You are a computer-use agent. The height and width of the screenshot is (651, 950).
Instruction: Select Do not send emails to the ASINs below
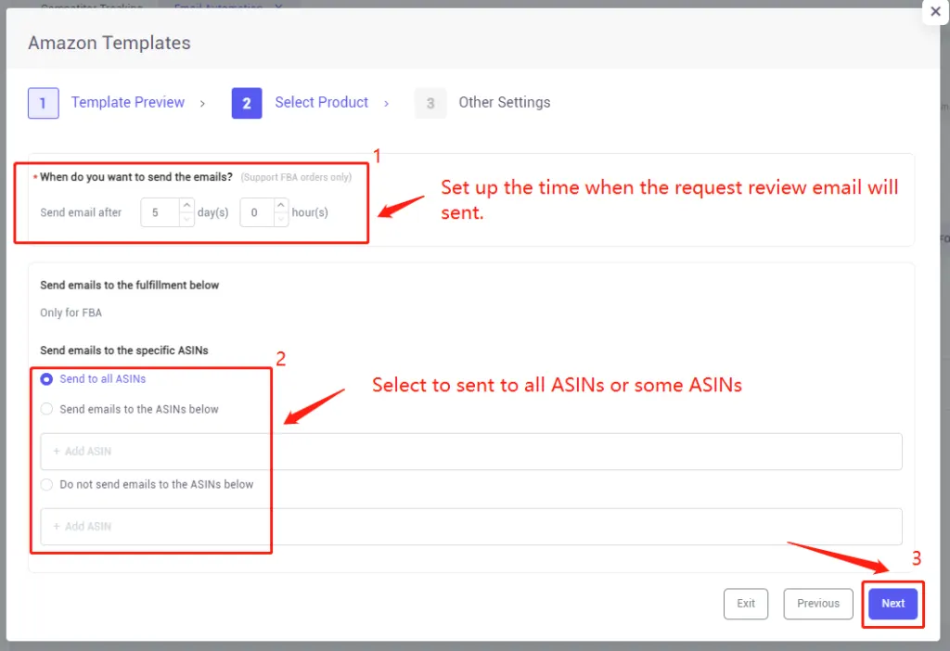pos(45,484)
